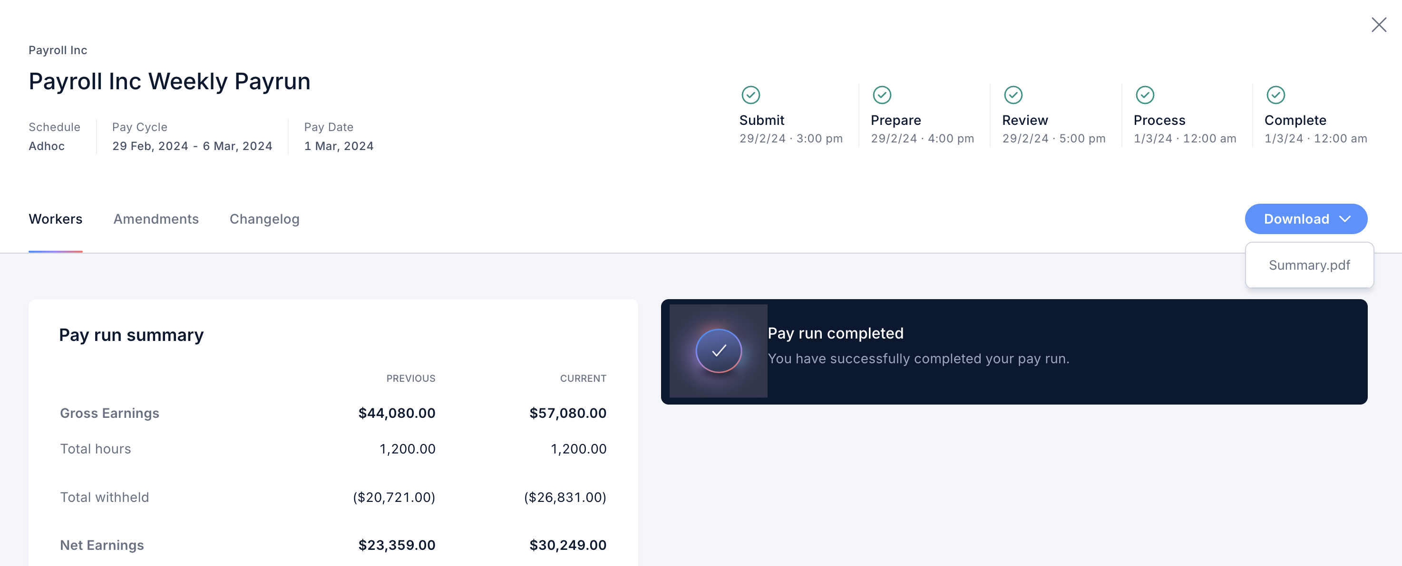This screenshot has height=566, width=1402.
Task: Click the Net Earnings current amount
Action: coord(568,545)
